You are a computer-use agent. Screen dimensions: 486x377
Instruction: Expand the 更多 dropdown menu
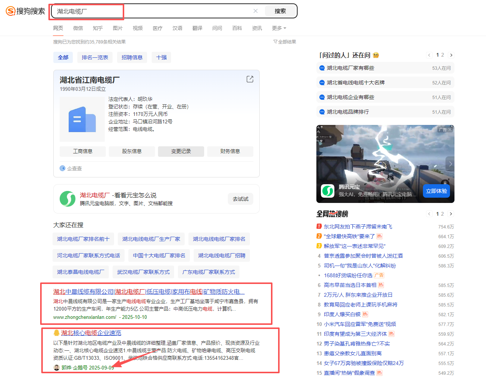279,28
